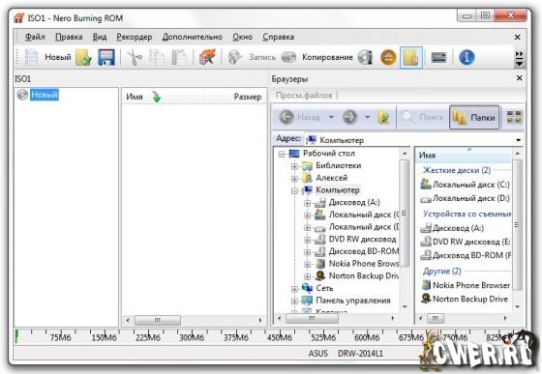Collapse the Компьютер tree node
This screenshot has width=542, height=374.
point(294,190)
